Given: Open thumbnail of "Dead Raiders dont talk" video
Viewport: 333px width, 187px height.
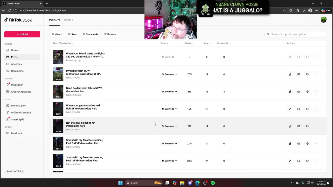Looking at the screenshot, I should (x=58, y=92).
